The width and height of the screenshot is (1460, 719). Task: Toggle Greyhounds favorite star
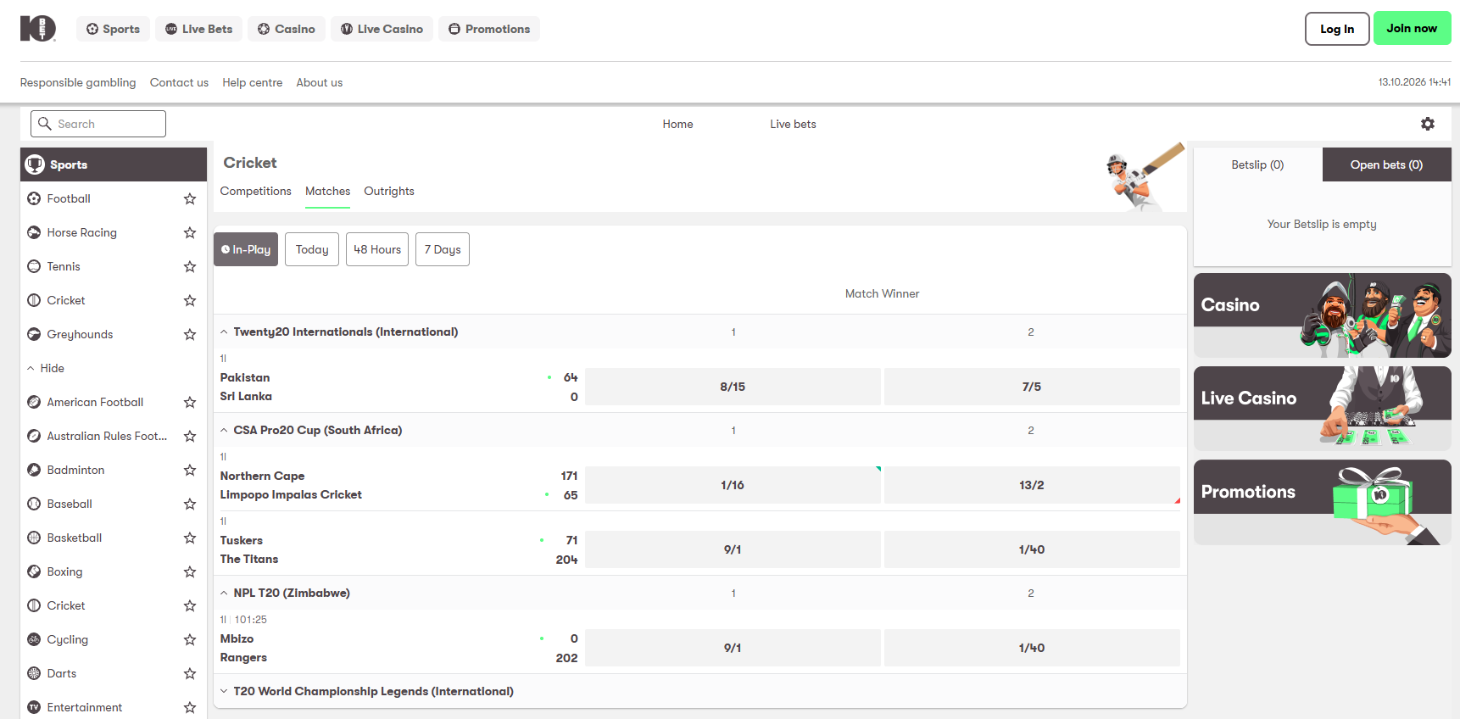190,334
